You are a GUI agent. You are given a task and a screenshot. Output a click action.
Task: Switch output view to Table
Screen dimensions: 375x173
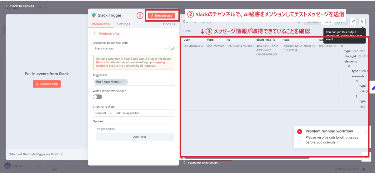(327, 22)
